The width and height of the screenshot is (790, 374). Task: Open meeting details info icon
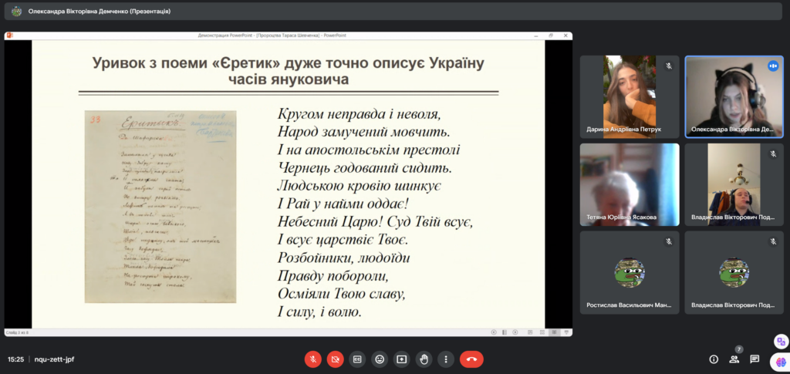[x=714, y=359]
